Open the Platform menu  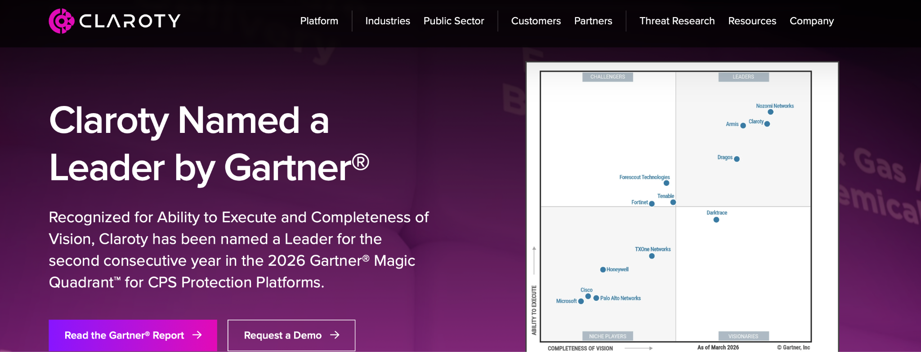(319, 21)
